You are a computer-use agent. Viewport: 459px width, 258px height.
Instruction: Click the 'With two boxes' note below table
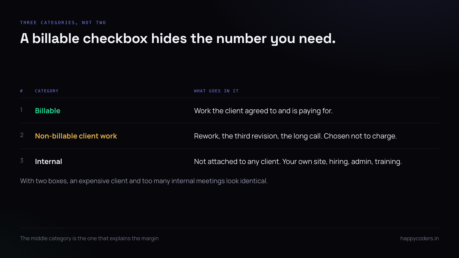(144, 181)
